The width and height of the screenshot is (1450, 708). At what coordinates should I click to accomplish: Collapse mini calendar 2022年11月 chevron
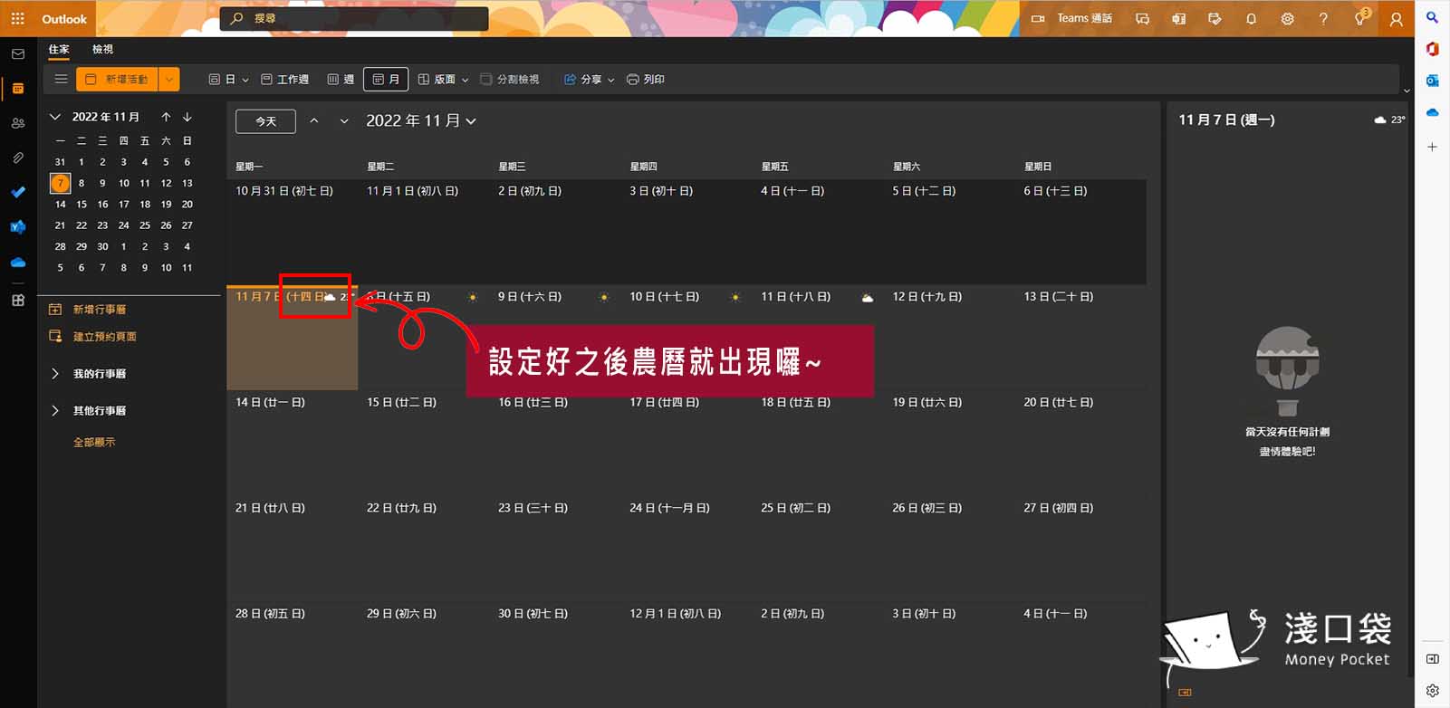click(55, 117)
